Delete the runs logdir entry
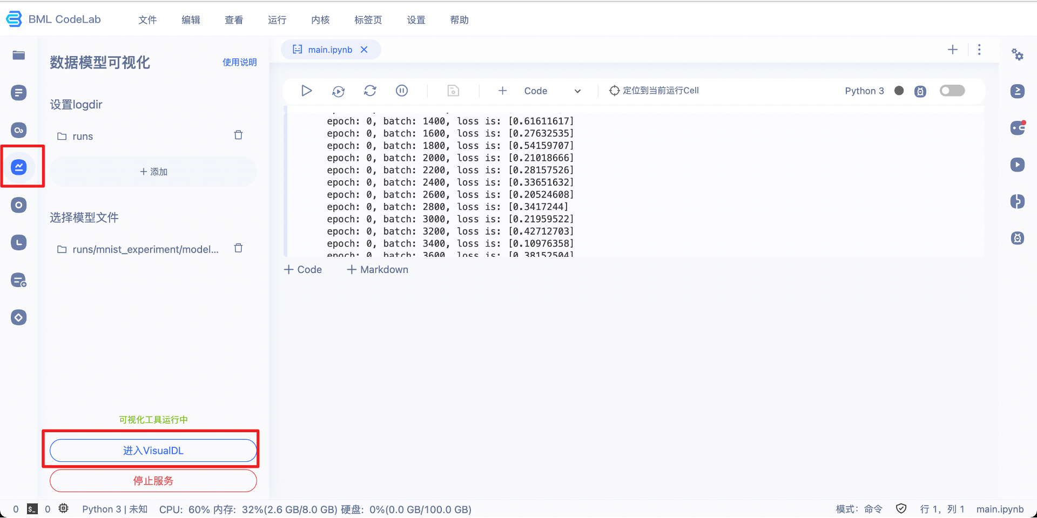Screen dimensions: 1037x518 tap(238, 135)
